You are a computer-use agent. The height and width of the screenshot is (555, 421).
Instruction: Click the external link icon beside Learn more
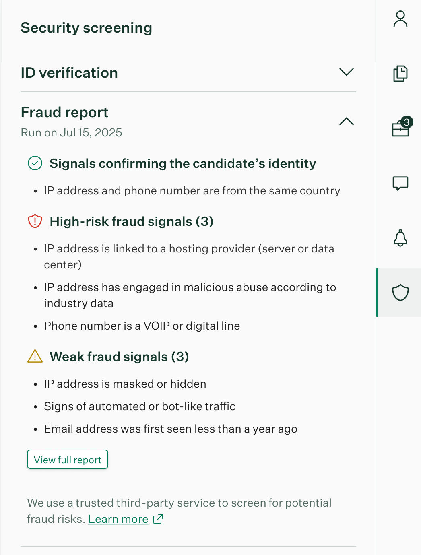pyautogui.click(x=158, y=519)
